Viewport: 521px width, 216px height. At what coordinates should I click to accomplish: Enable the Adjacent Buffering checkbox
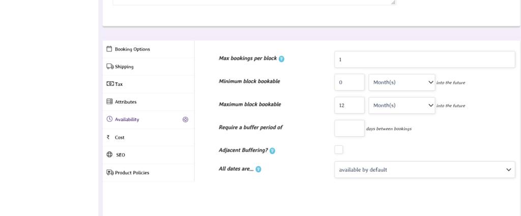[339, 149]
